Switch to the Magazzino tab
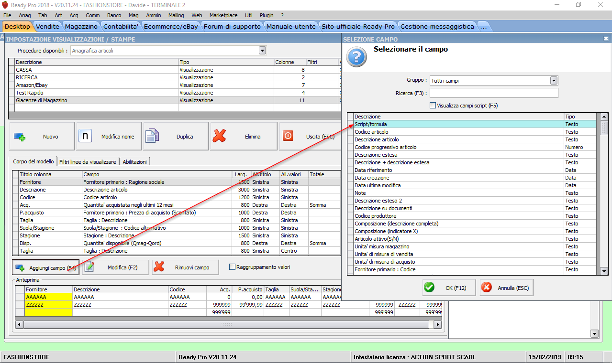Viewport: 612px width, 363px height. 81,26
